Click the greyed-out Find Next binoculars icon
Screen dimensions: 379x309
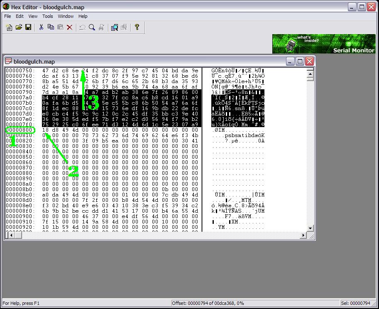(101, 27)
